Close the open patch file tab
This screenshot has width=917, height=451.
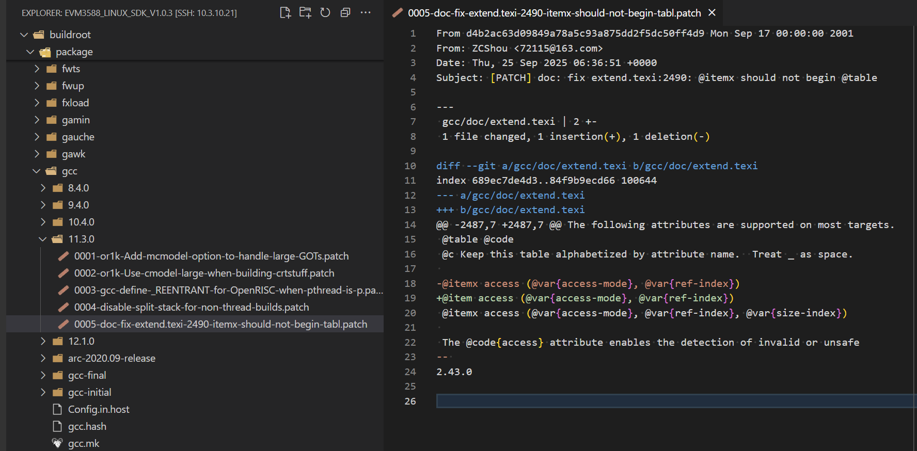click(x=712, y=13)
